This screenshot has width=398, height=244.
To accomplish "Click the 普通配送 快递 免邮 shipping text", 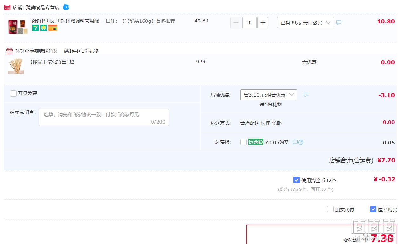I will [261, 123].
